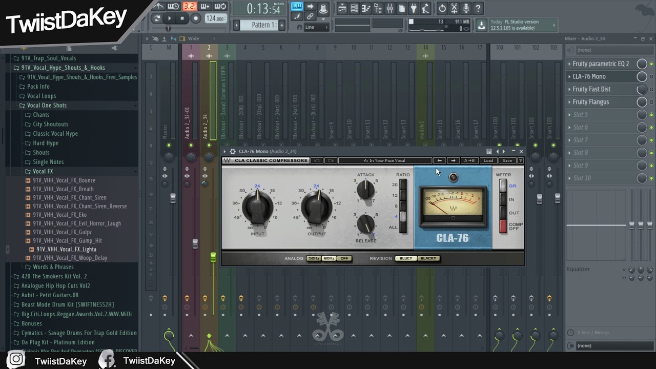Open the In Your Face Vocal preset menu
Screen dimensions: 656x369
384,160
